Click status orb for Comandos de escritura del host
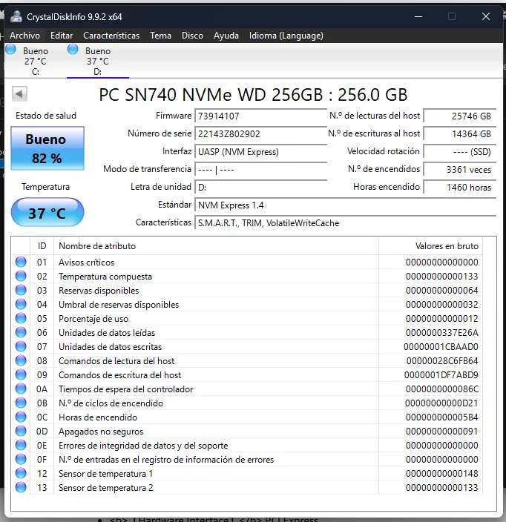Image resolution: width=506 pixels, height=522 pixels. pos(21,374)
